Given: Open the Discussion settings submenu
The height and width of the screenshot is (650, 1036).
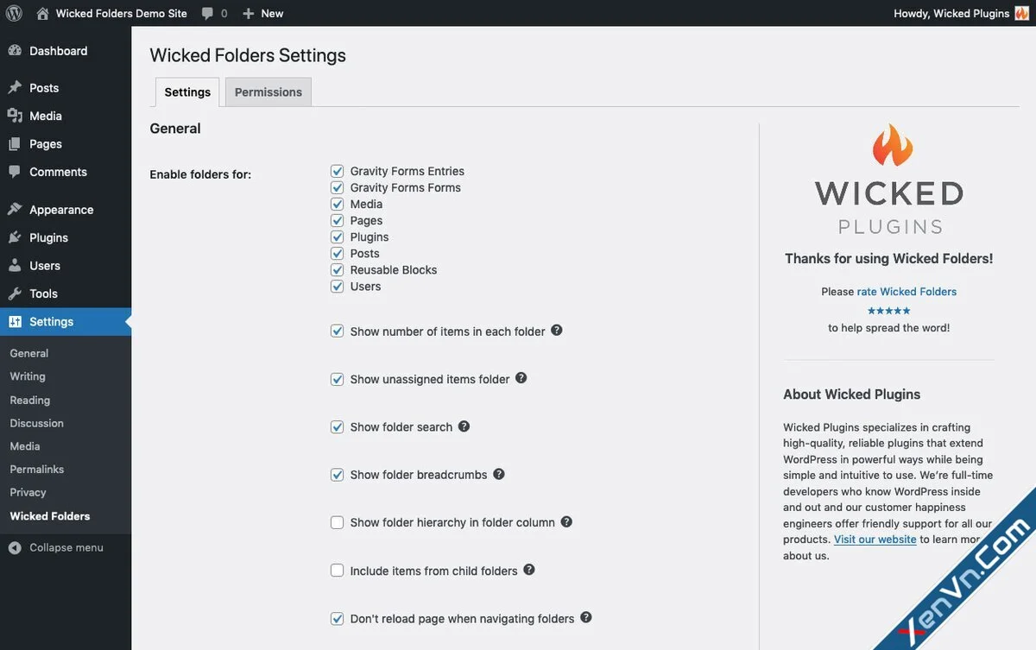Looking at the screenshot, I should 37,423.
